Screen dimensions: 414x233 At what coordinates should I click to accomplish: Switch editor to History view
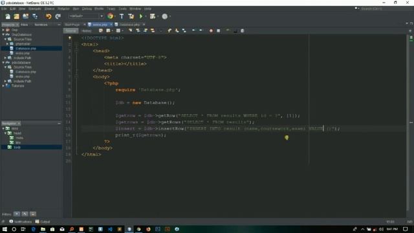tap(86, 31)
